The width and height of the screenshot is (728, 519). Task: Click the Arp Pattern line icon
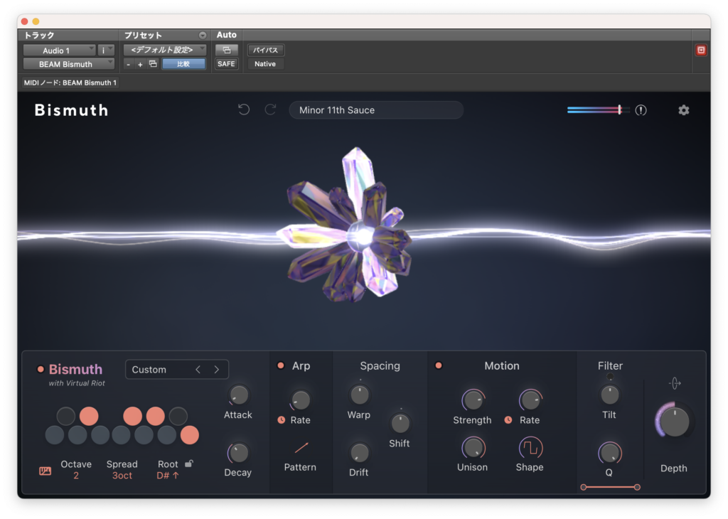[301, 447]
